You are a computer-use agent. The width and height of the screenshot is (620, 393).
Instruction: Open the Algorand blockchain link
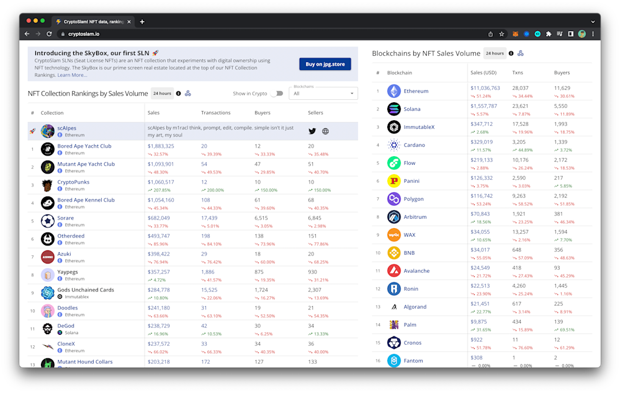(x=415, y=307)
